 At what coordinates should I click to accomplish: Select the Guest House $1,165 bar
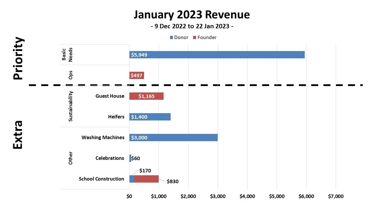pos(146,96)
